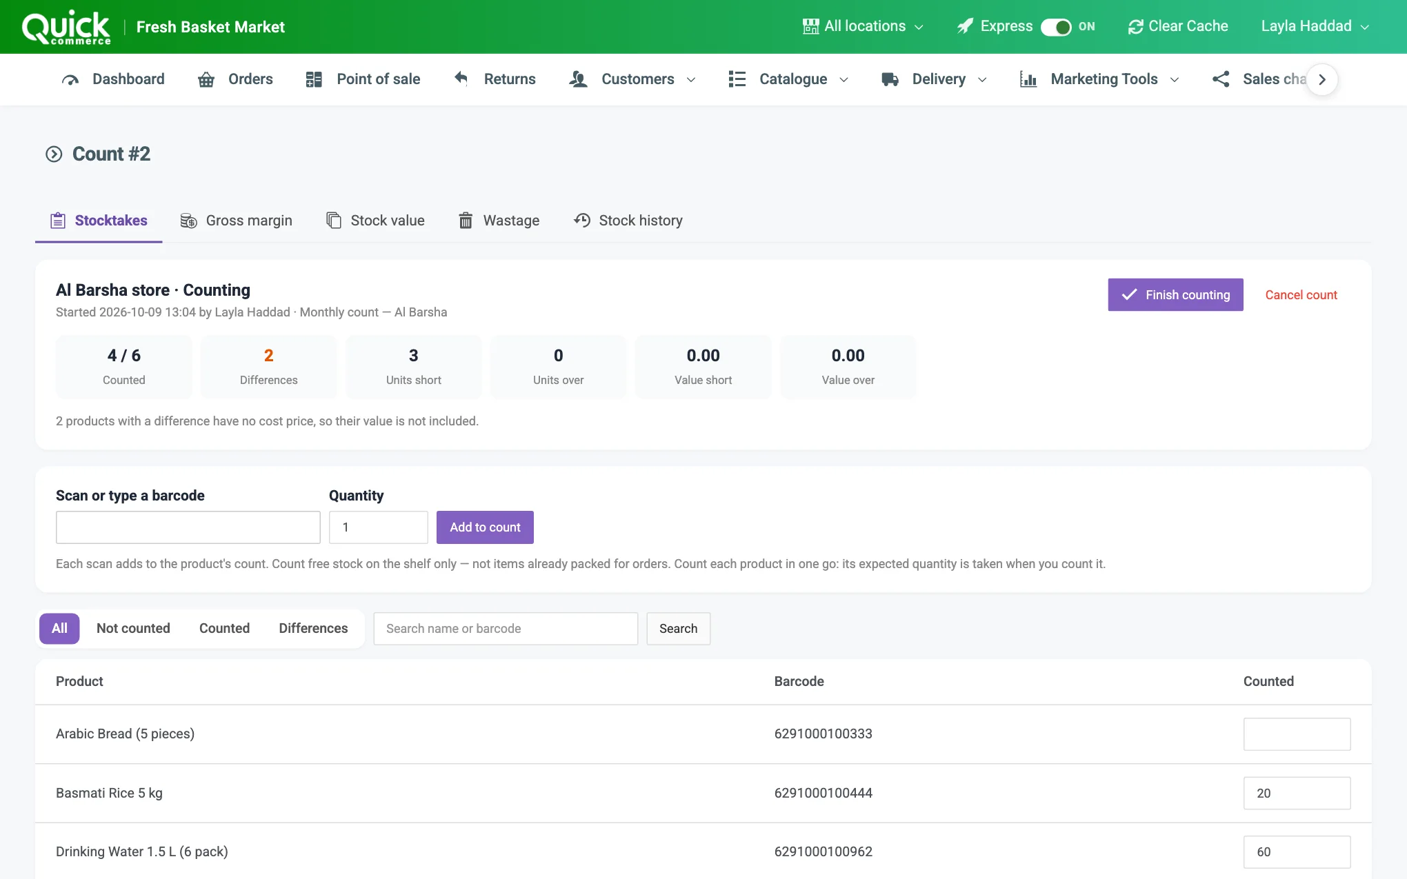The height and width of the screenshot is (879, 1407).
Task: Click the Point of sale register icon
Action: click(x=314, y=79)
